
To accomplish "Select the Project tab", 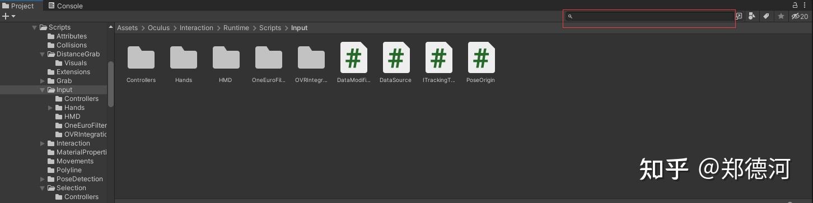I will click(x=20, y=6).
